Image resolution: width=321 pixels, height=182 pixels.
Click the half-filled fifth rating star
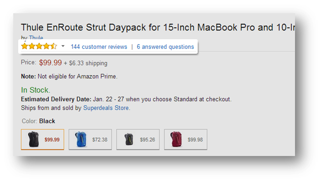click(54, 46)
